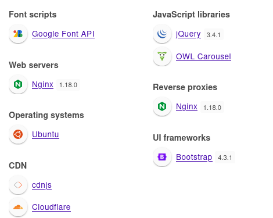Screen dimensions: 273x218
Task: Follow the OWL Carousel link
Action: pos(203,56)
